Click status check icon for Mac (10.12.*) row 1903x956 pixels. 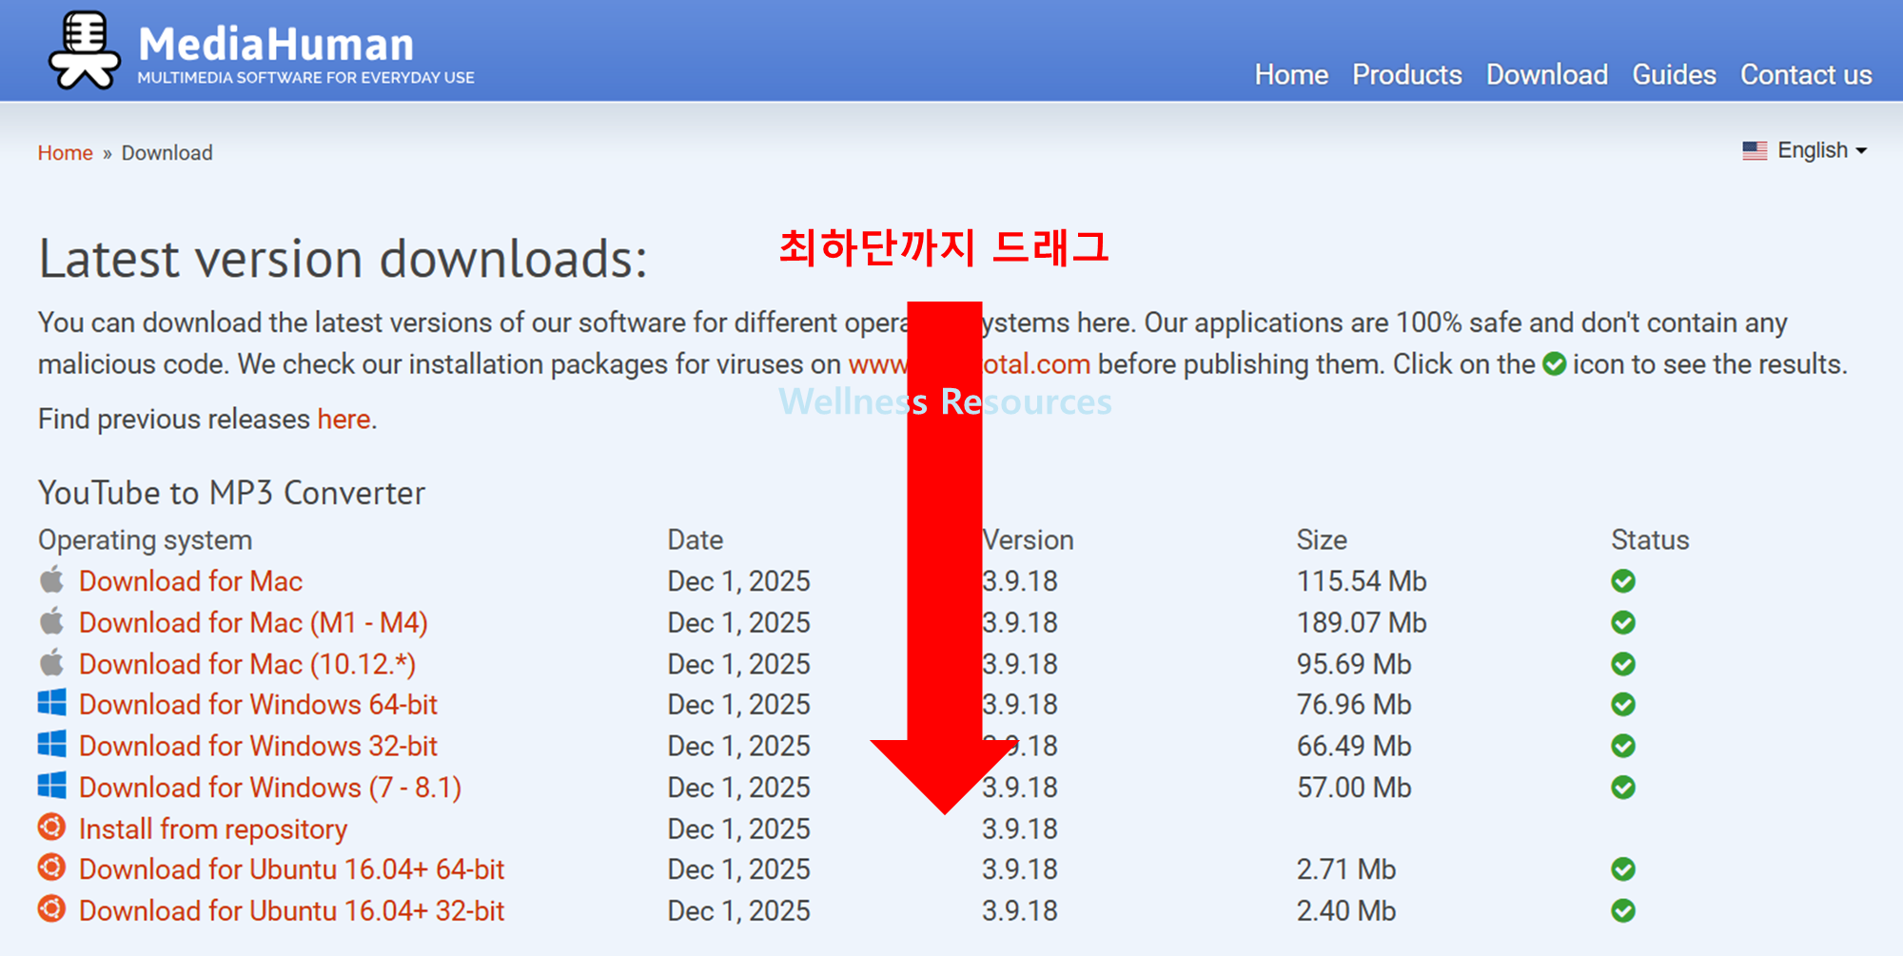(1623, 664)
